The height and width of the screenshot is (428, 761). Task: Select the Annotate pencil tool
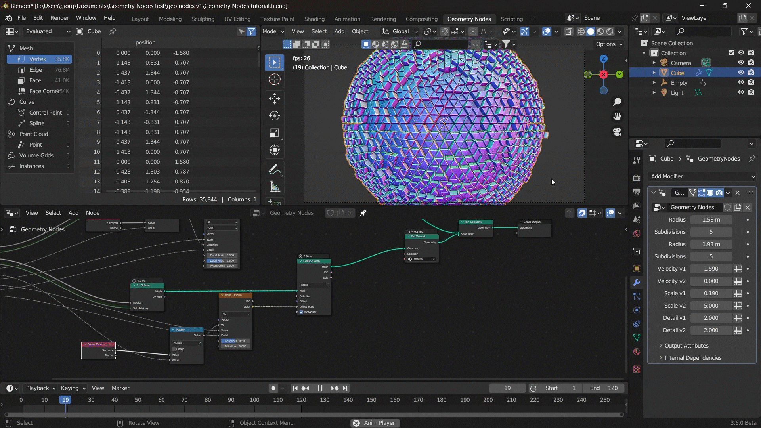pyautogui.click(x=274, y=170)
